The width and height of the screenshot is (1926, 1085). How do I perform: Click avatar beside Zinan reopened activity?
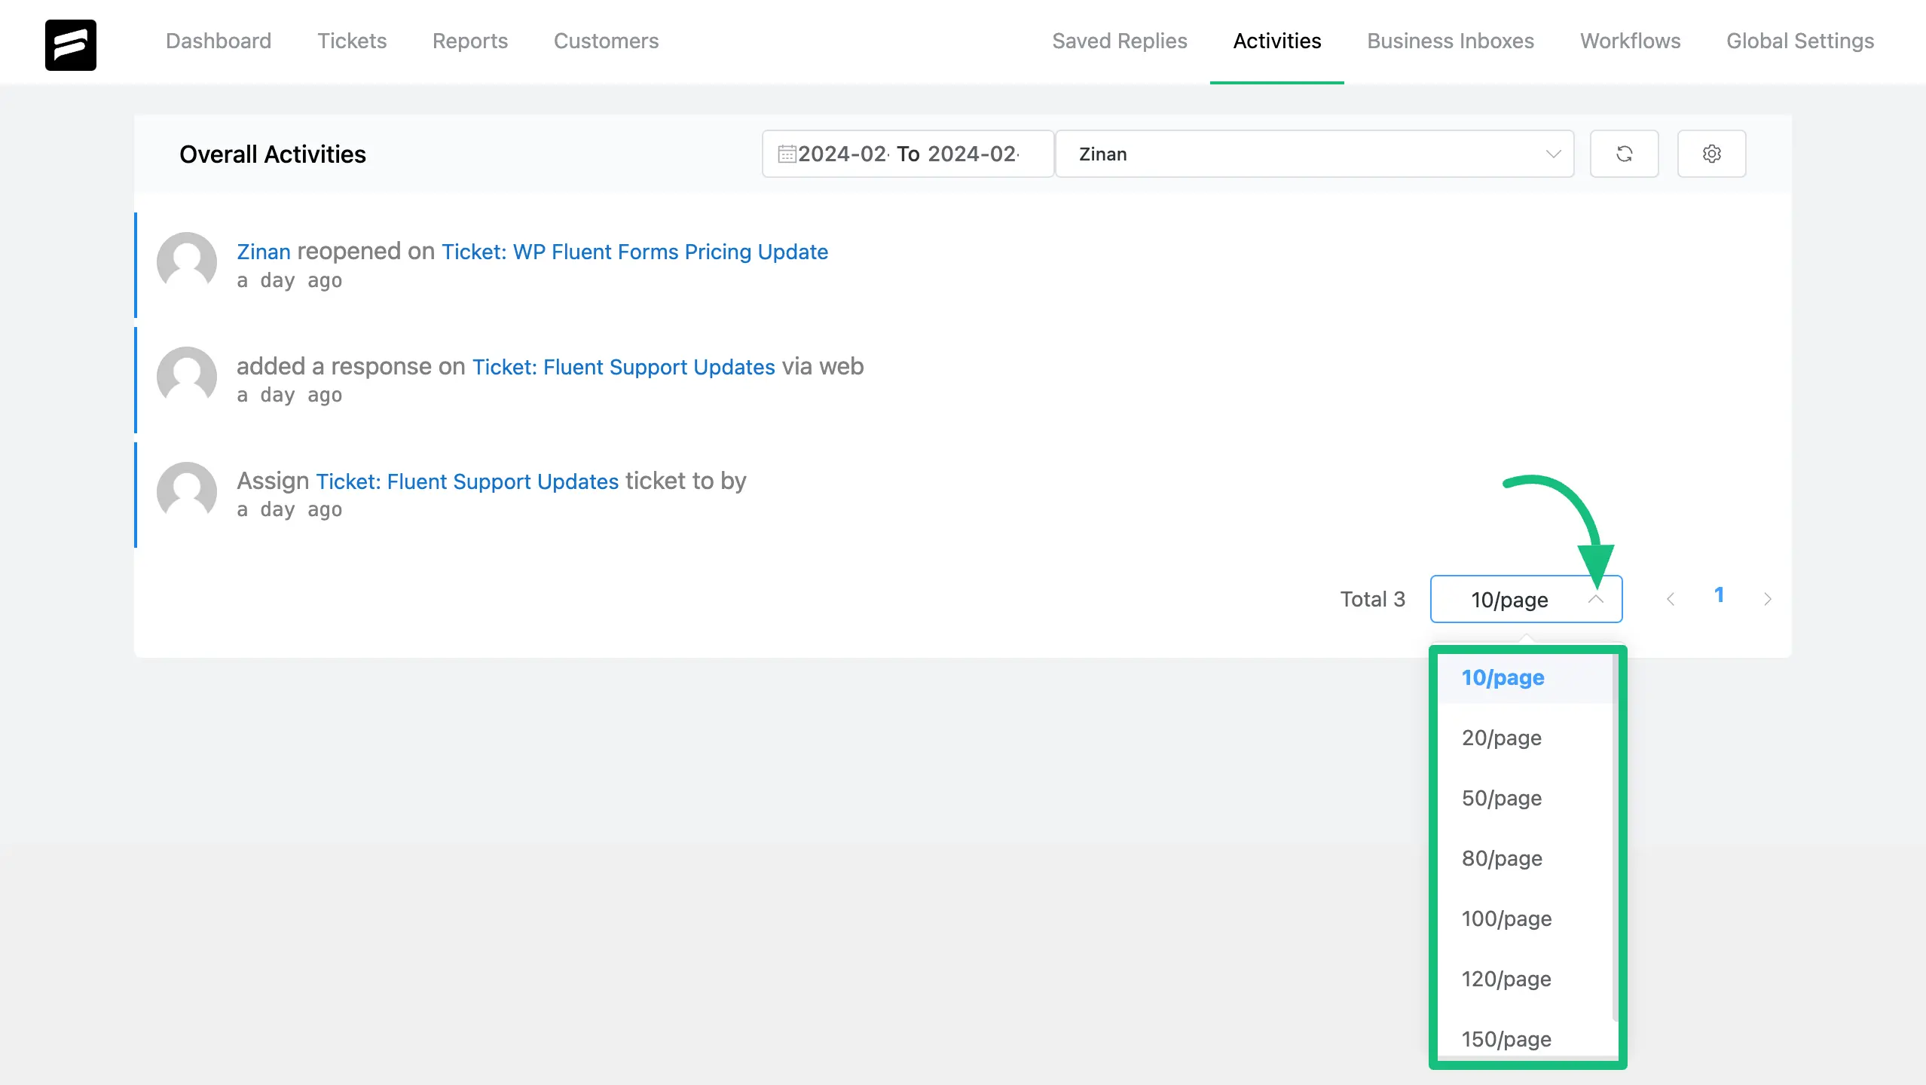187,262
